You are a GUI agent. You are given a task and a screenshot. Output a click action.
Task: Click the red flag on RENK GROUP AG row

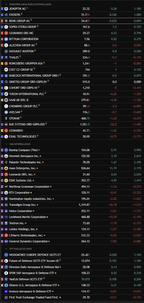point(2,21)
